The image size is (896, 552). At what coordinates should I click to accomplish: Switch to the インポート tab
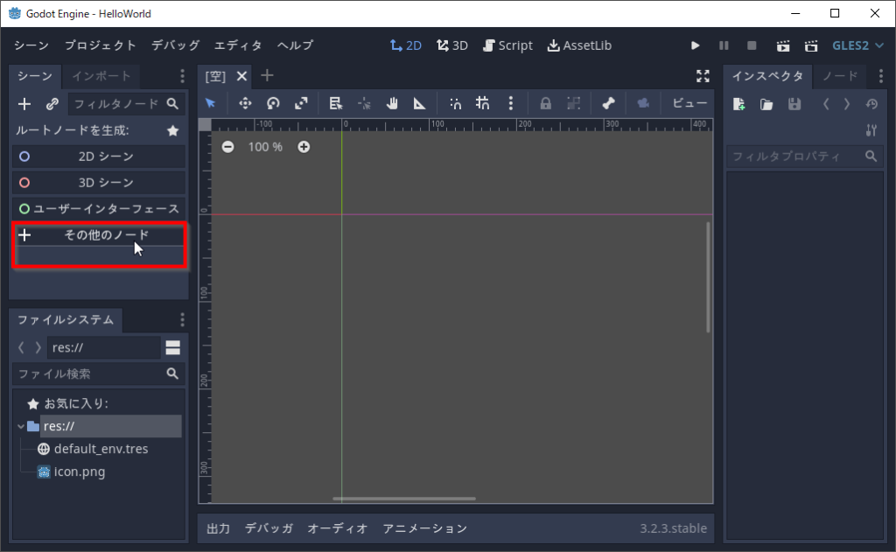[101, 76]
